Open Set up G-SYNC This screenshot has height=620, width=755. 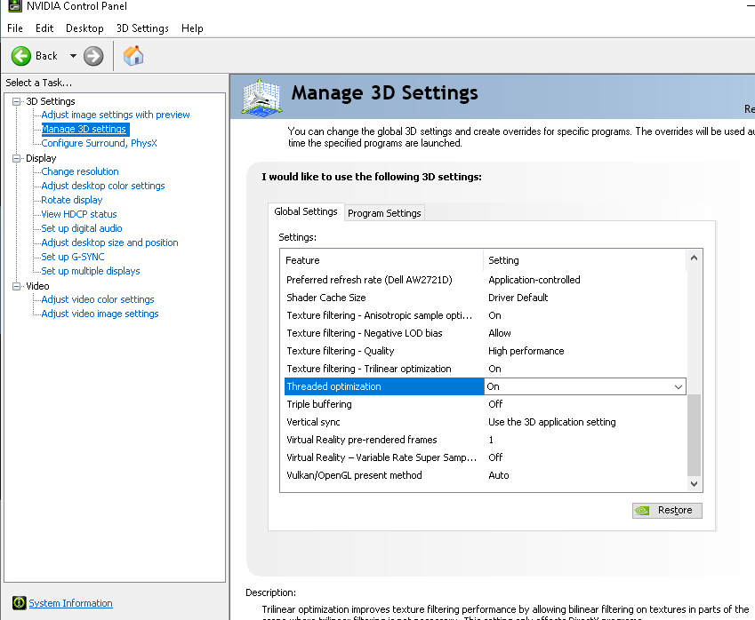73,257
